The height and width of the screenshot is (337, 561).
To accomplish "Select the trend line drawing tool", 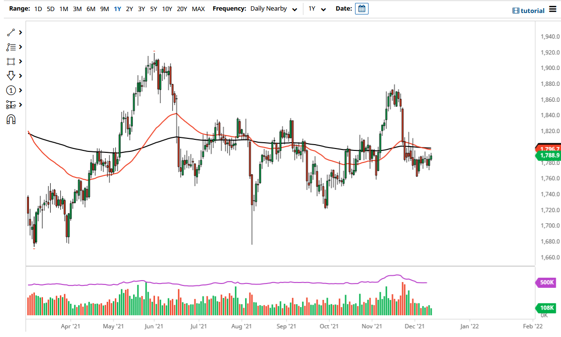I will coord(11,33).
